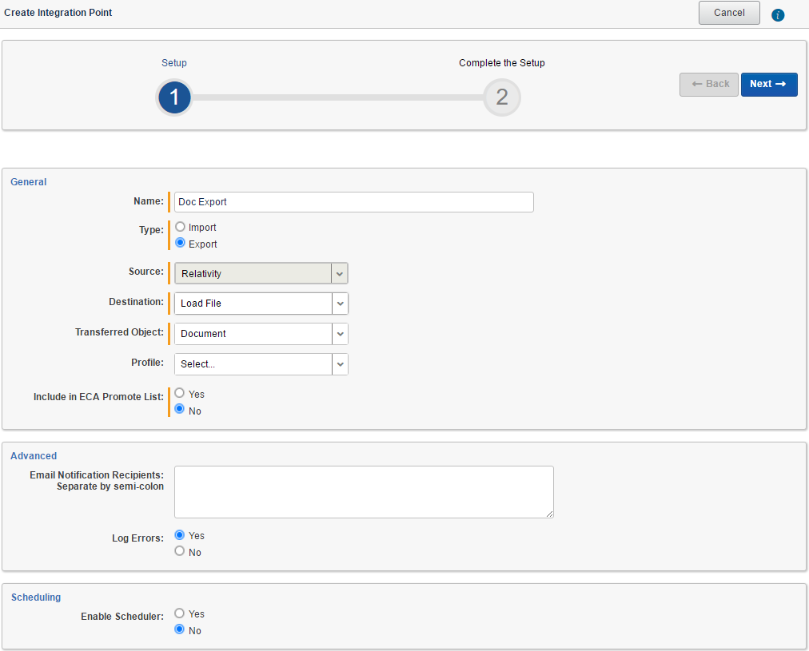Image resolution: width=809 pixels, height=651 pixels.
Task: Choose No for Enable Scheduler
Action: tap(179, 629)
